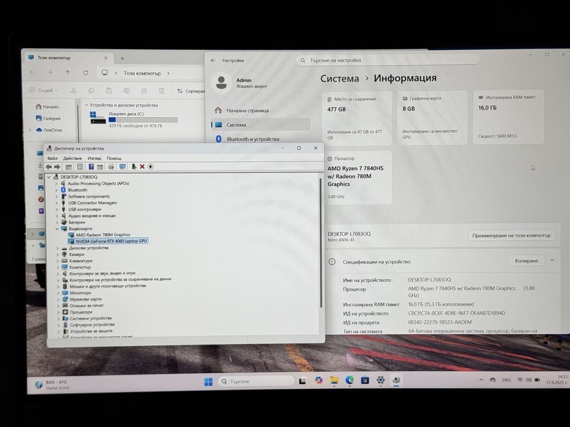Screen dimensions: 570x427
Task: Select OneDrive in File Explorer sidebar
Action: click(49, 130)
